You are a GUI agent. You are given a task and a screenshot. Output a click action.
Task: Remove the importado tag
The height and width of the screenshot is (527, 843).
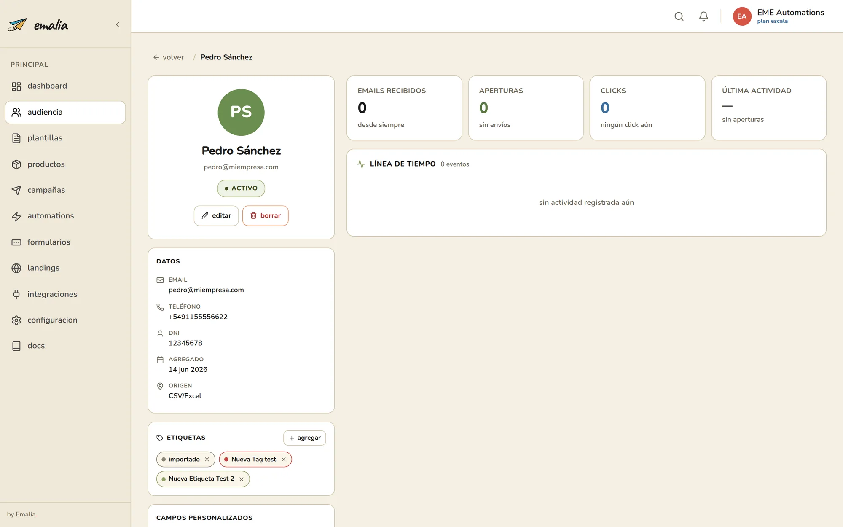pos(207,460)
